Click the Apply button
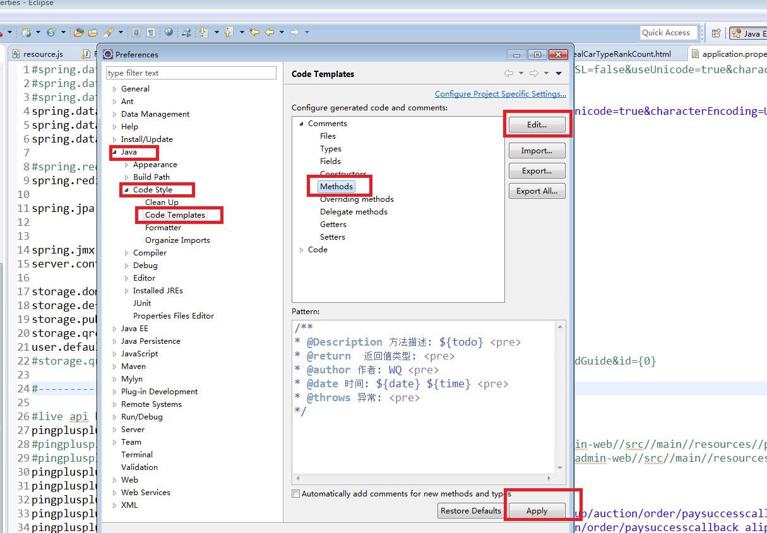Viewport: 767px width, 533px height. coord(537,511)
